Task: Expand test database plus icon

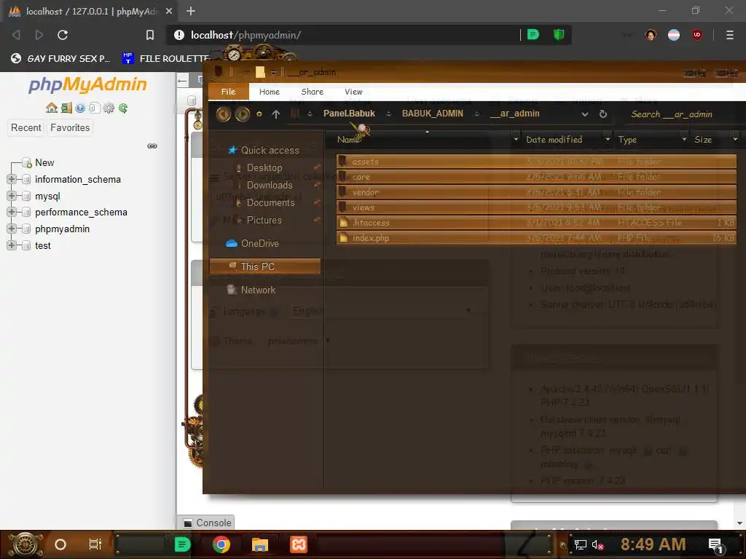Action: pos(12,245)
